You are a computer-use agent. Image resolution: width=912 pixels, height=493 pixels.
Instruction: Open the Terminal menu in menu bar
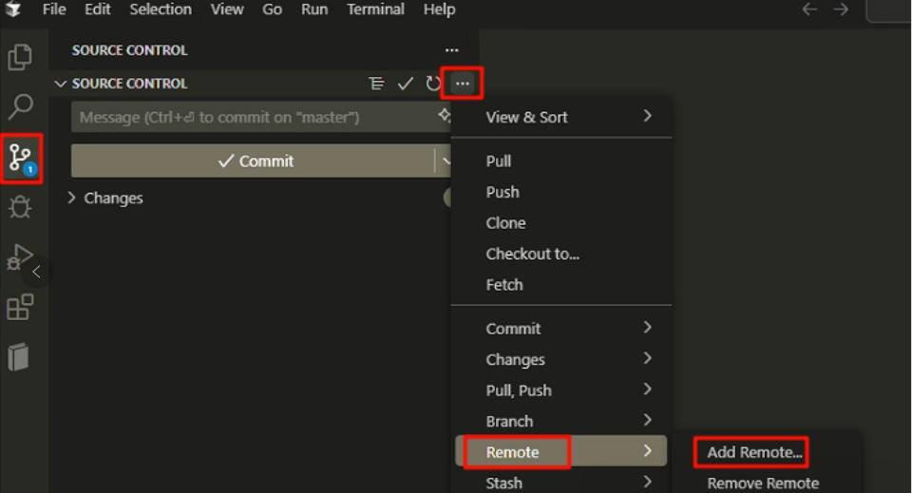[374, 9]
